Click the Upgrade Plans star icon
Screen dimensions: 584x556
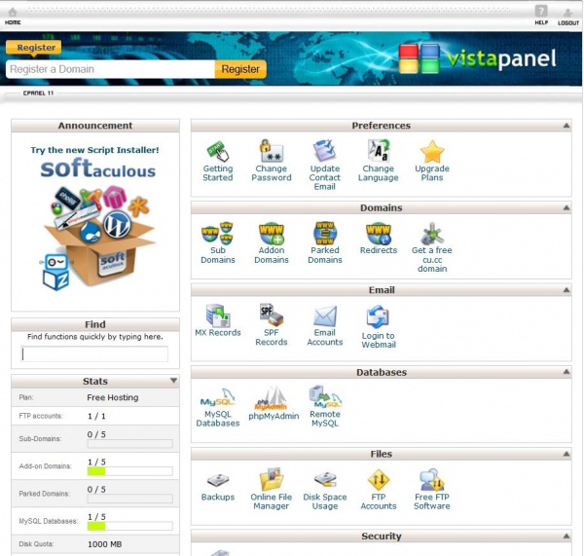pos(432,151)
